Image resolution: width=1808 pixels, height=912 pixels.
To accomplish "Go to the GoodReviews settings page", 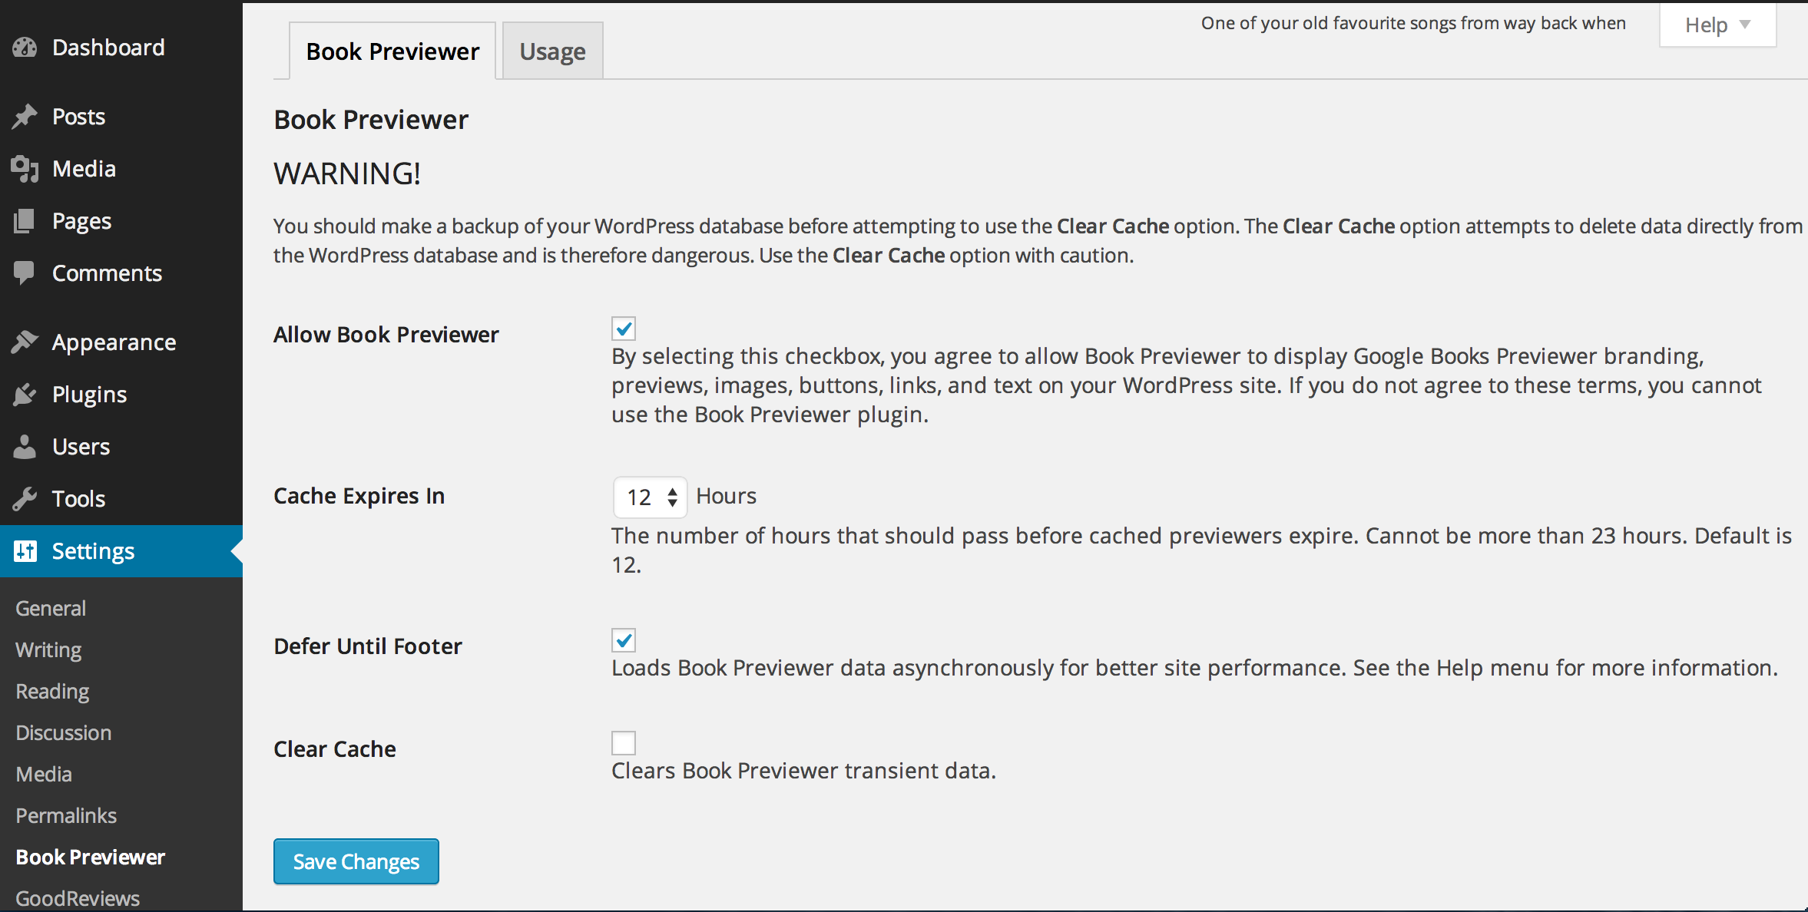I will click(78, 898).
